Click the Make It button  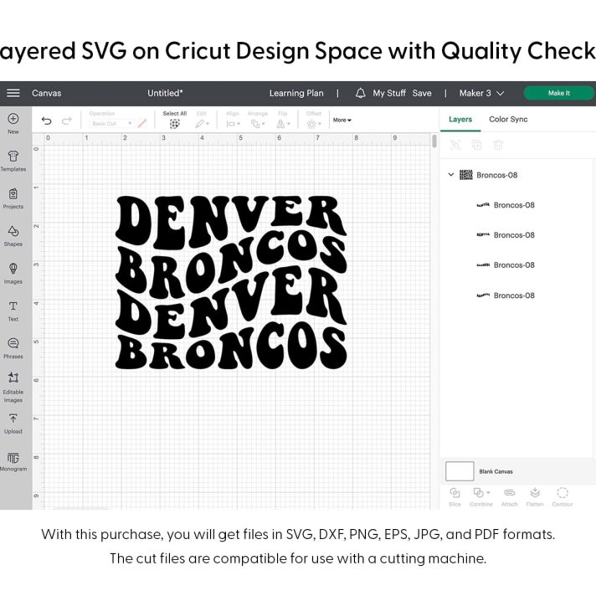click(559, 93)
